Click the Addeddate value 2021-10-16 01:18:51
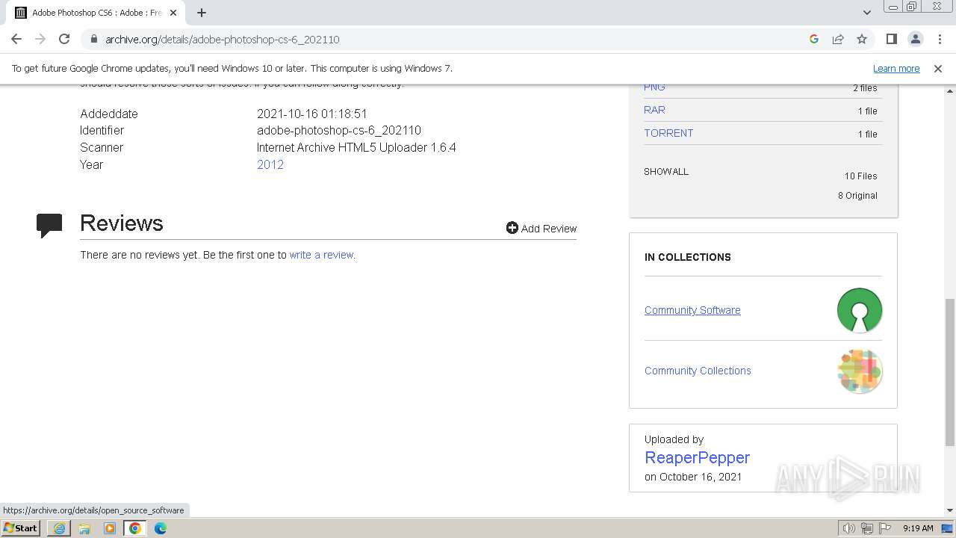 [x=312, y=114]
